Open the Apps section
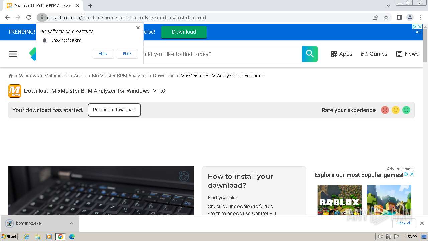This screenshot has height=241, width=428. 341,54
